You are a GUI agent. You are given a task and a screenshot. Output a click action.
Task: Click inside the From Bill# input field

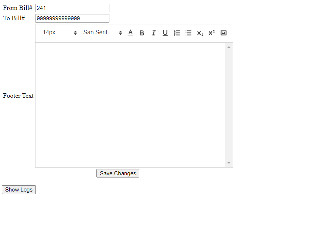[72, 7]
